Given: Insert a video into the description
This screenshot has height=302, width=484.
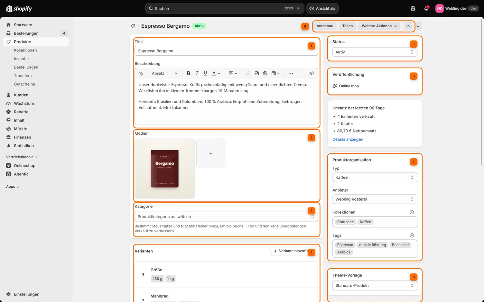Looking at the screenshot, I should coord(265,73).
